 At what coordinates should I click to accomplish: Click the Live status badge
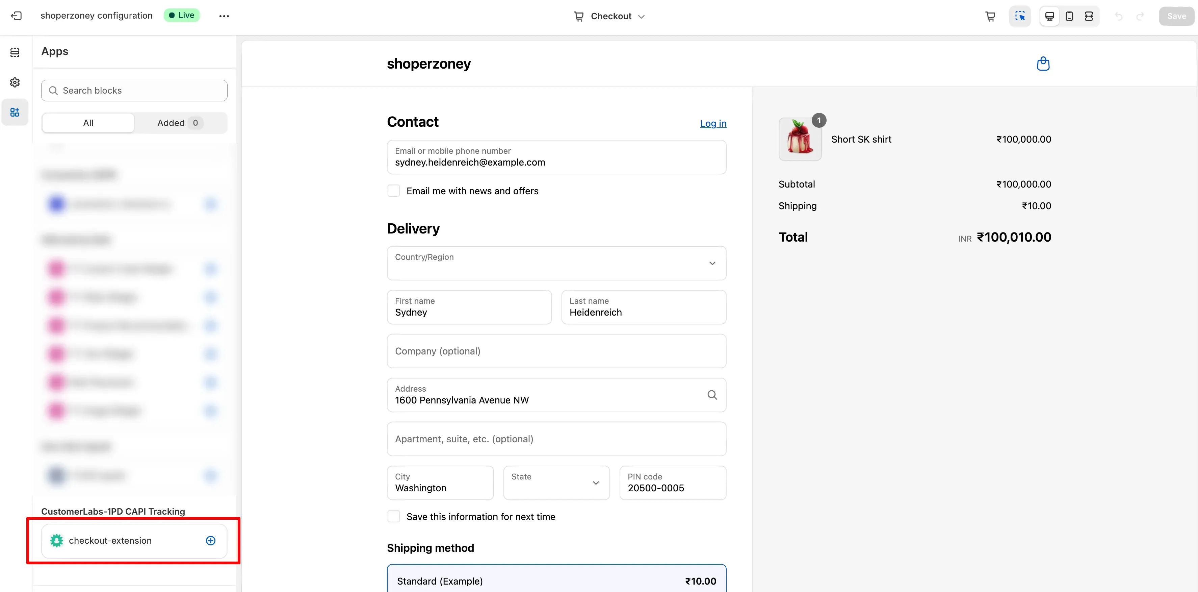182,15
